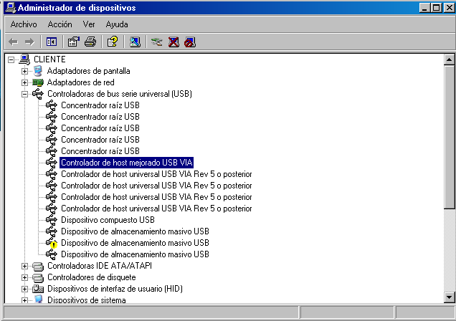Viewport: 456px width, 321px height.
Task: Expand Adaptadores de pantalla
Action: [x=24, y=71]
